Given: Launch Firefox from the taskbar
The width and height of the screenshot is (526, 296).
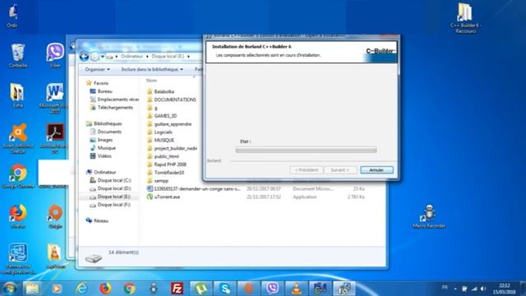Looking at the screenshot, I should [105, 289].
